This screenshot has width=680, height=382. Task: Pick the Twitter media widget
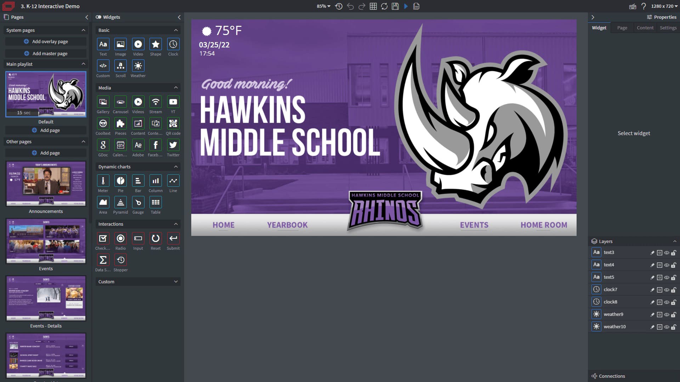pyautogui.click(x=173, y=145)
